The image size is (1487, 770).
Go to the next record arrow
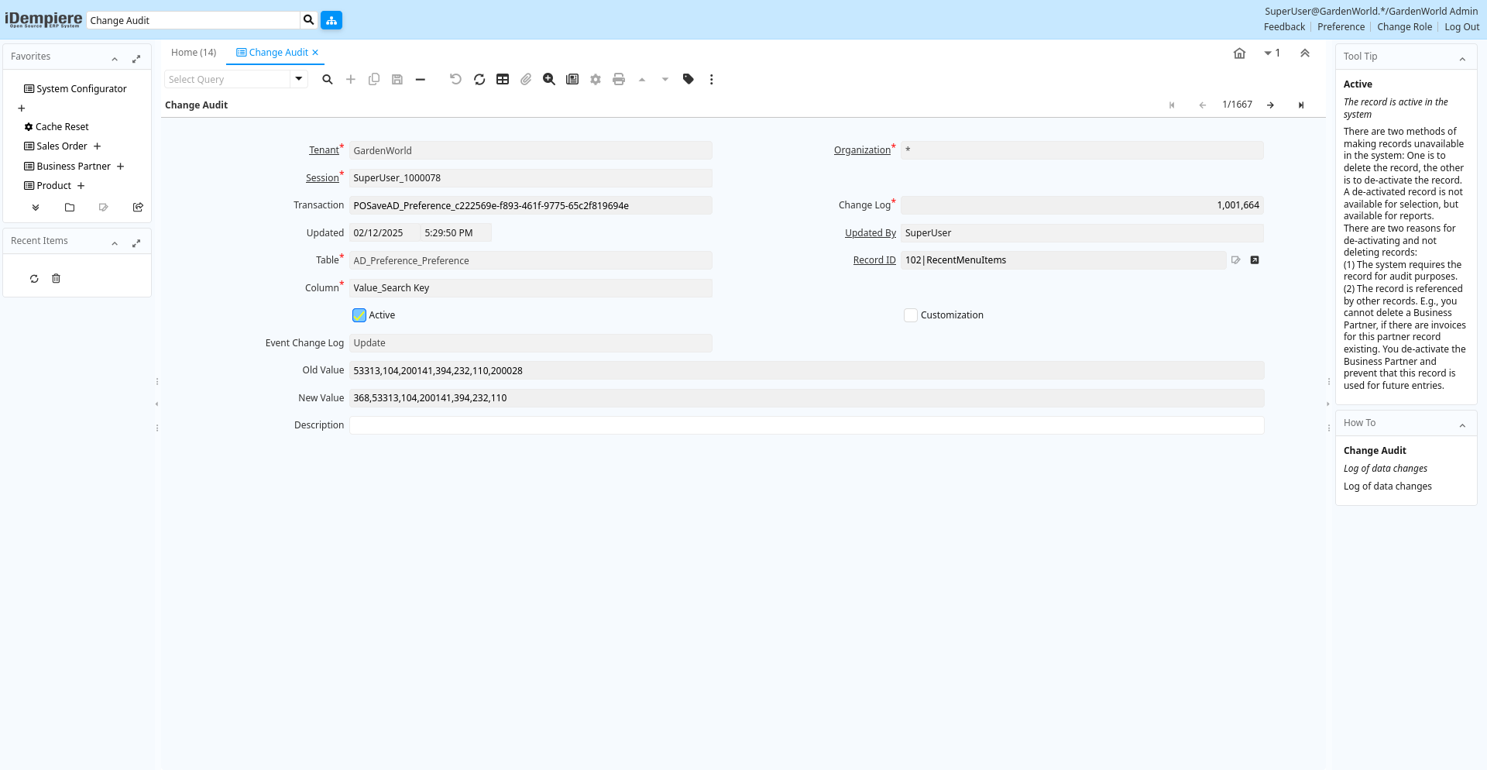[1270, 105]
